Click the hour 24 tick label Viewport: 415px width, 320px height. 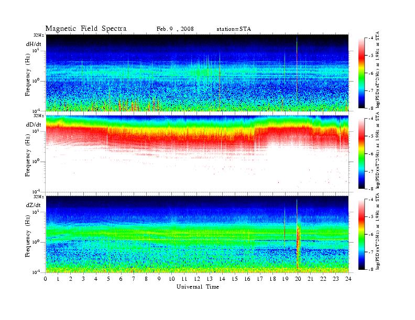click(x=348, y=279)
